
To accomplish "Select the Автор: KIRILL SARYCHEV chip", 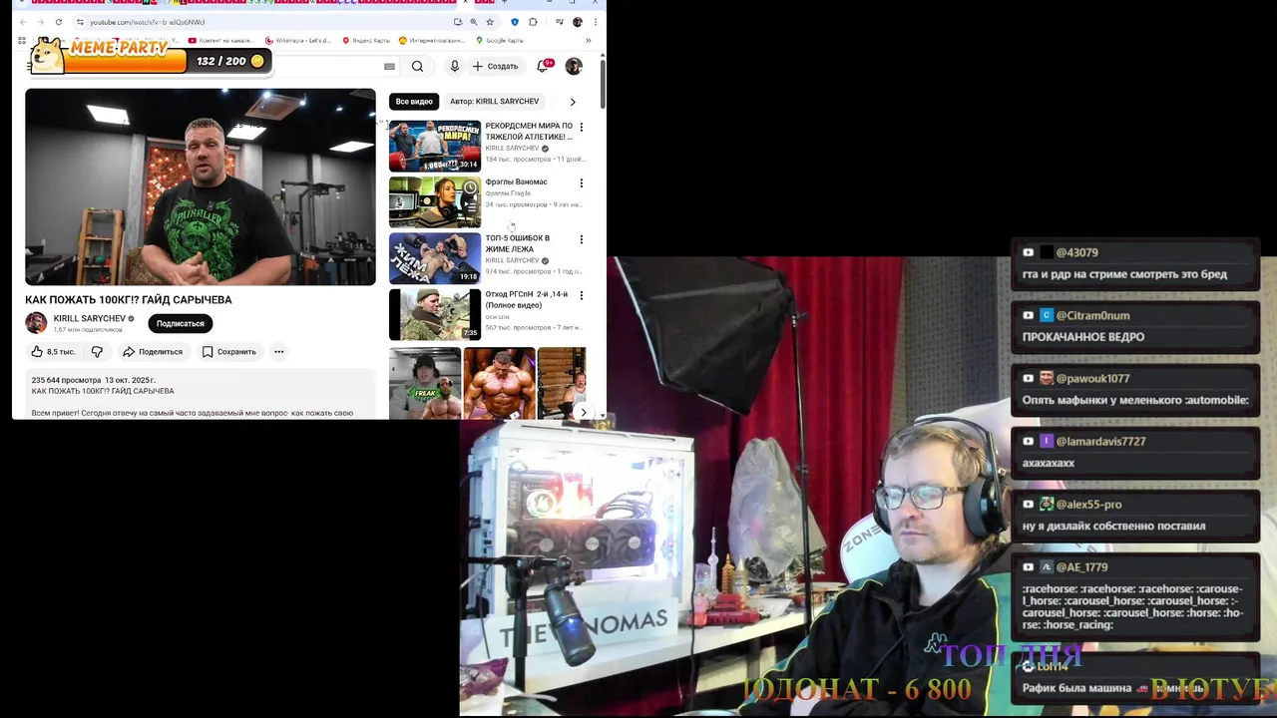I will tap(494, 102).
